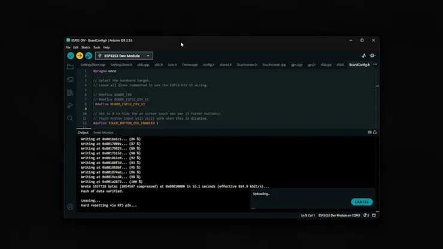Switch to the Serial Monitor panel tab
The image size is (443, 249).
104,132
